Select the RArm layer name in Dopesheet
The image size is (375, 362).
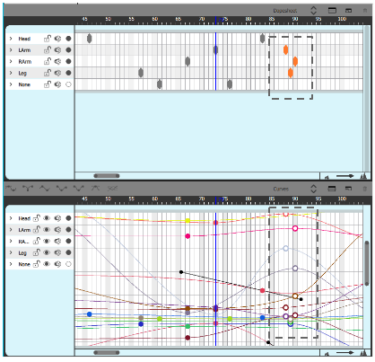click(x=25, y=62)
